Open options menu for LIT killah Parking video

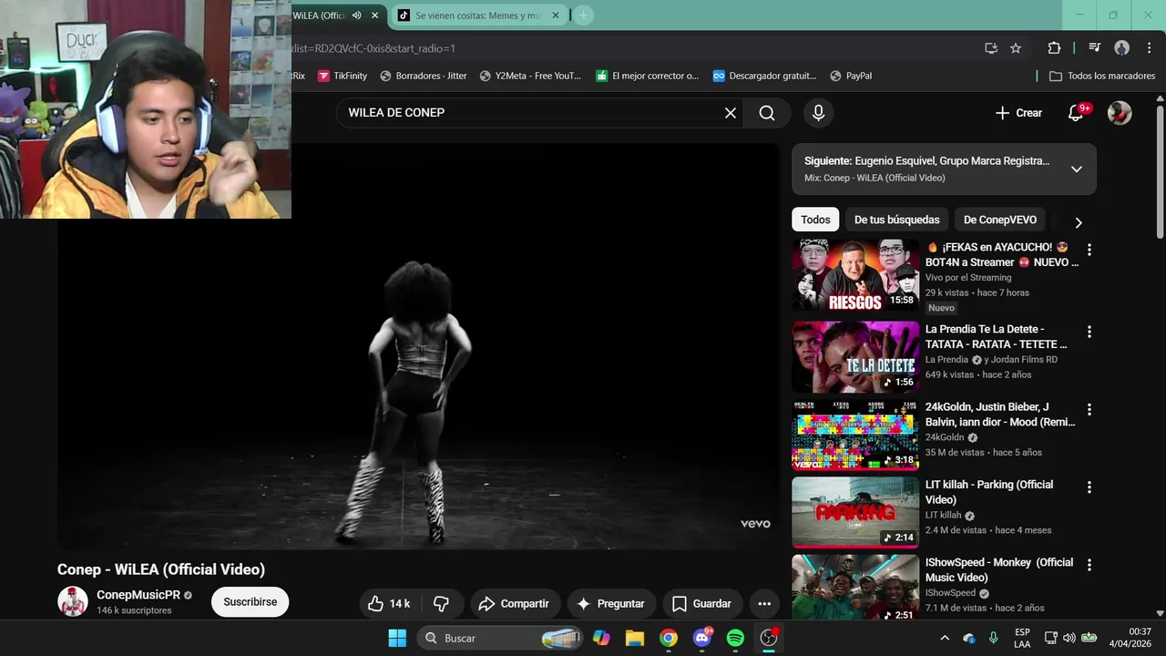1089,487
